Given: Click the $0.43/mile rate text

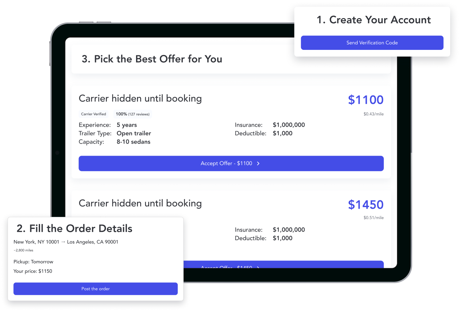Looking at the screenshot, I should tap(374, 114).
